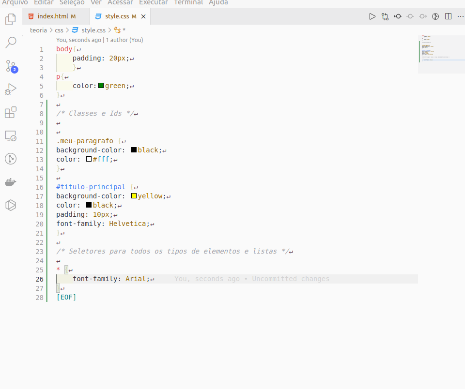Open the Run and Debug view
The width and height of the screenshot is (465, 389).
point(11,89)
